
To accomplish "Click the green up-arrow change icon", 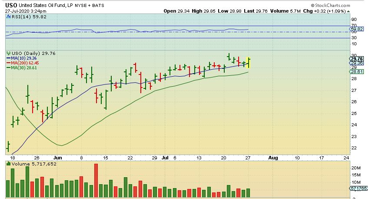I will pyautogui.click(x=348, y=11).
